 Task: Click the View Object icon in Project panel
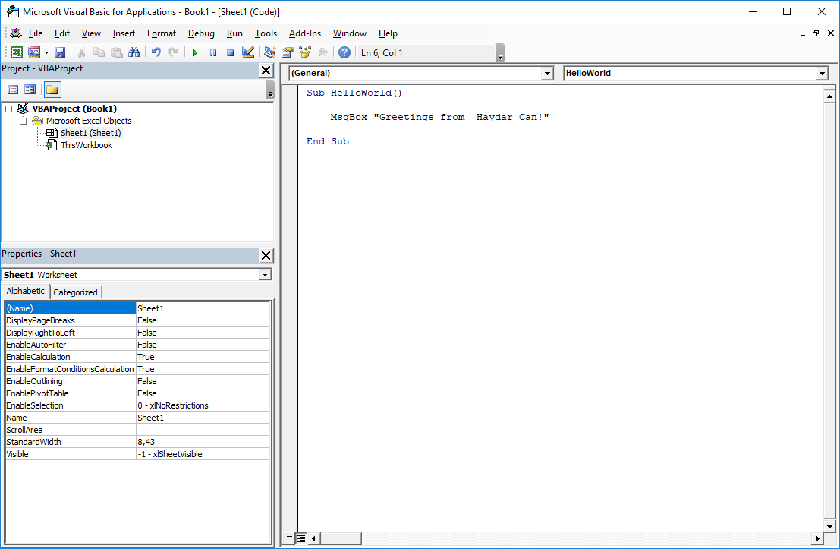click(30, 90)
